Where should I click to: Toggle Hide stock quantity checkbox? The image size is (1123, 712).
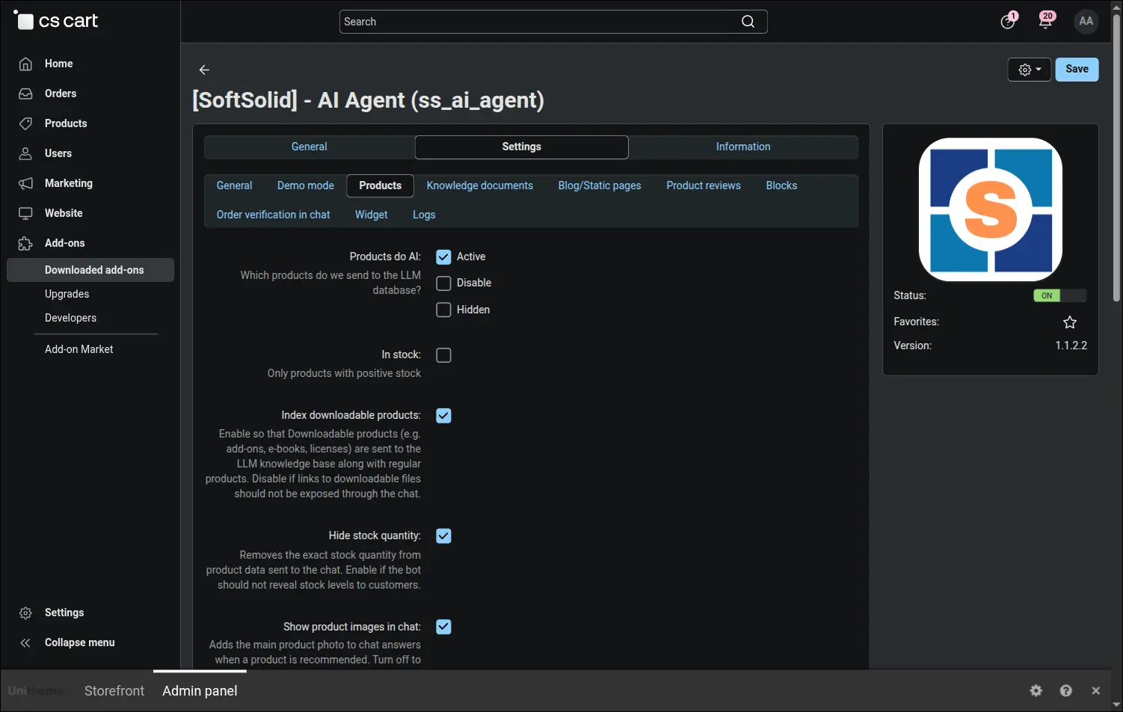[x=443, y=536]
